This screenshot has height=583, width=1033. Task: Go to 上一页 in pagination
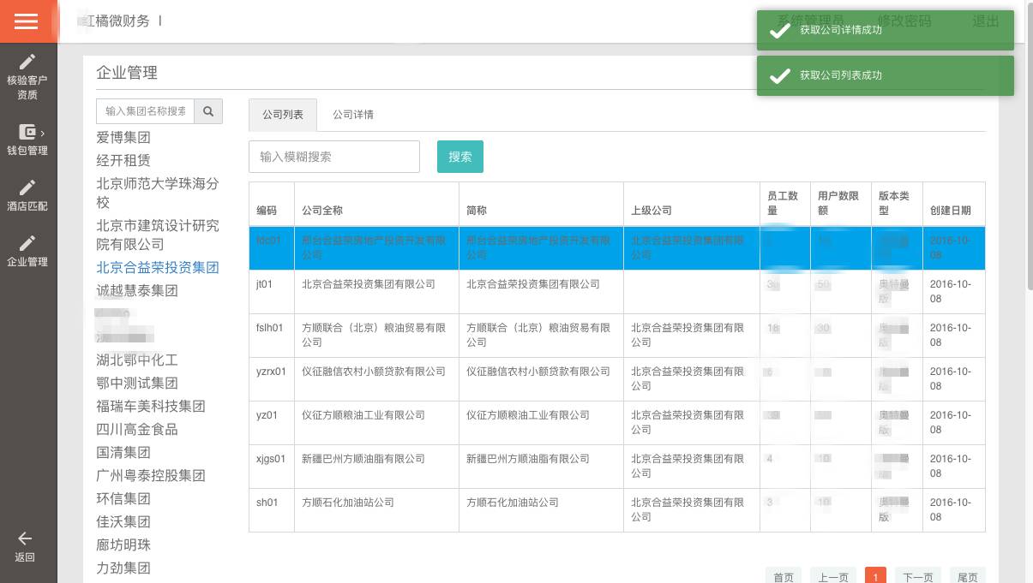pyautogui.click(x=833, y=577)
